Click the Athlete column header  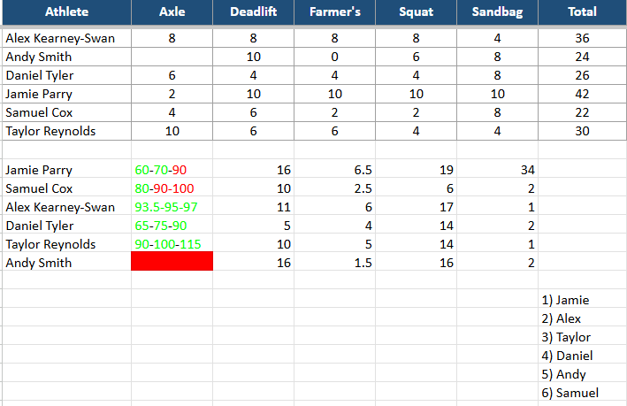[66, 12]
